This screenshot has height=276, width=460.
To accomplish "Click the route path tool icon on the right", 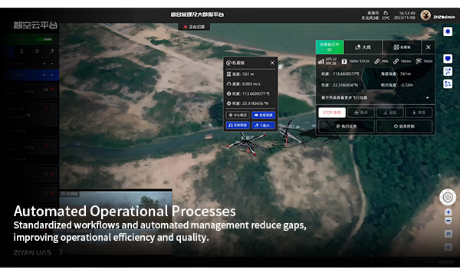I will point(448,71).
